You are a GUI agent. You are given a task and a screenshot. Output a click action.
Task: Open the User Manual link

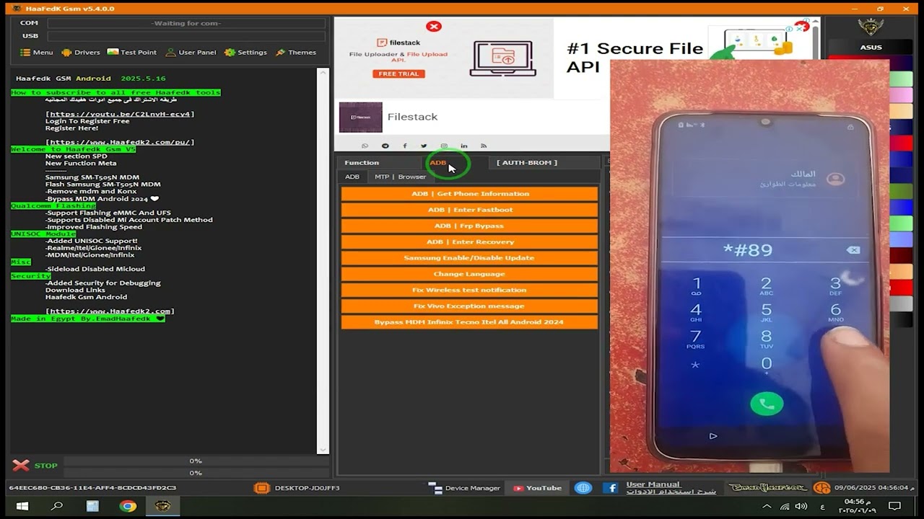point(671,488)
